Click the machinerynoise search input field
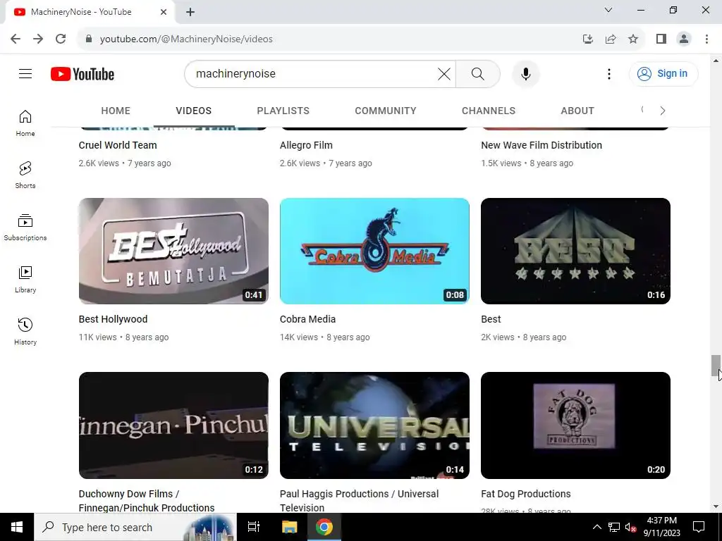Screen dimensions: 722x541 coord(313,73)
